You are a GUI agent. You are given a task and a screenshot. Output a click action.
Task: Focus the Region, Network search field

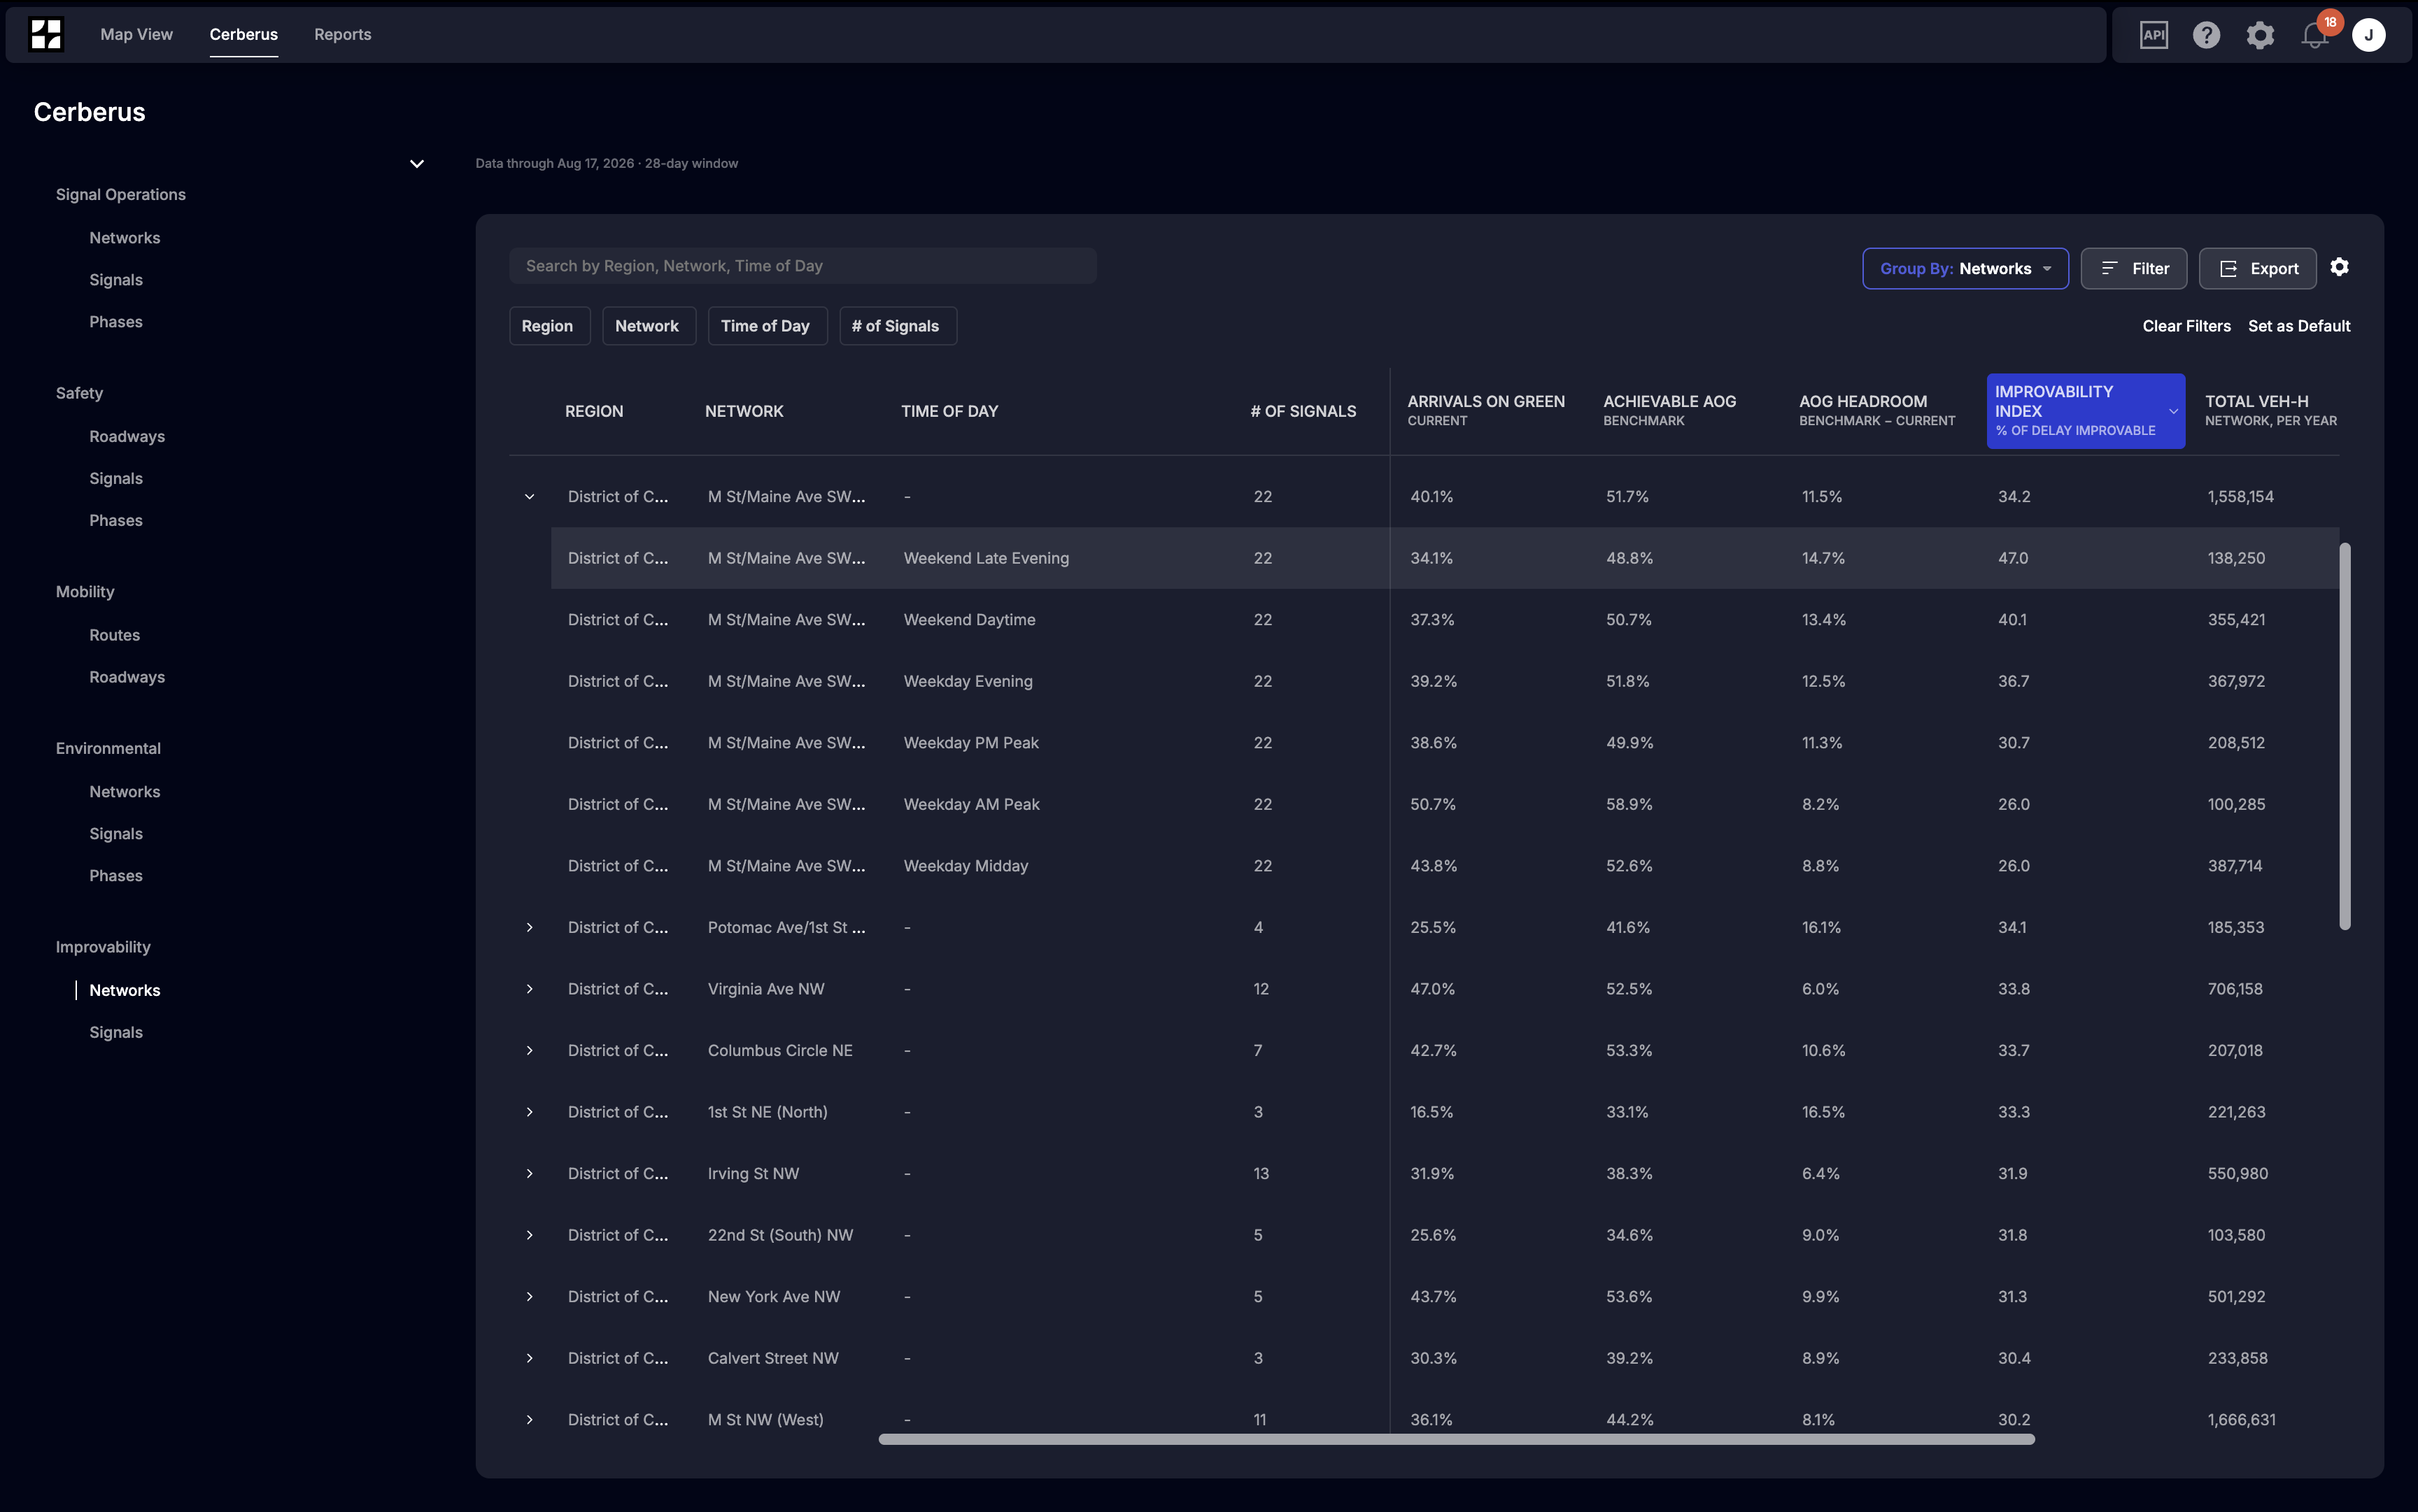(x=803, y=266)
